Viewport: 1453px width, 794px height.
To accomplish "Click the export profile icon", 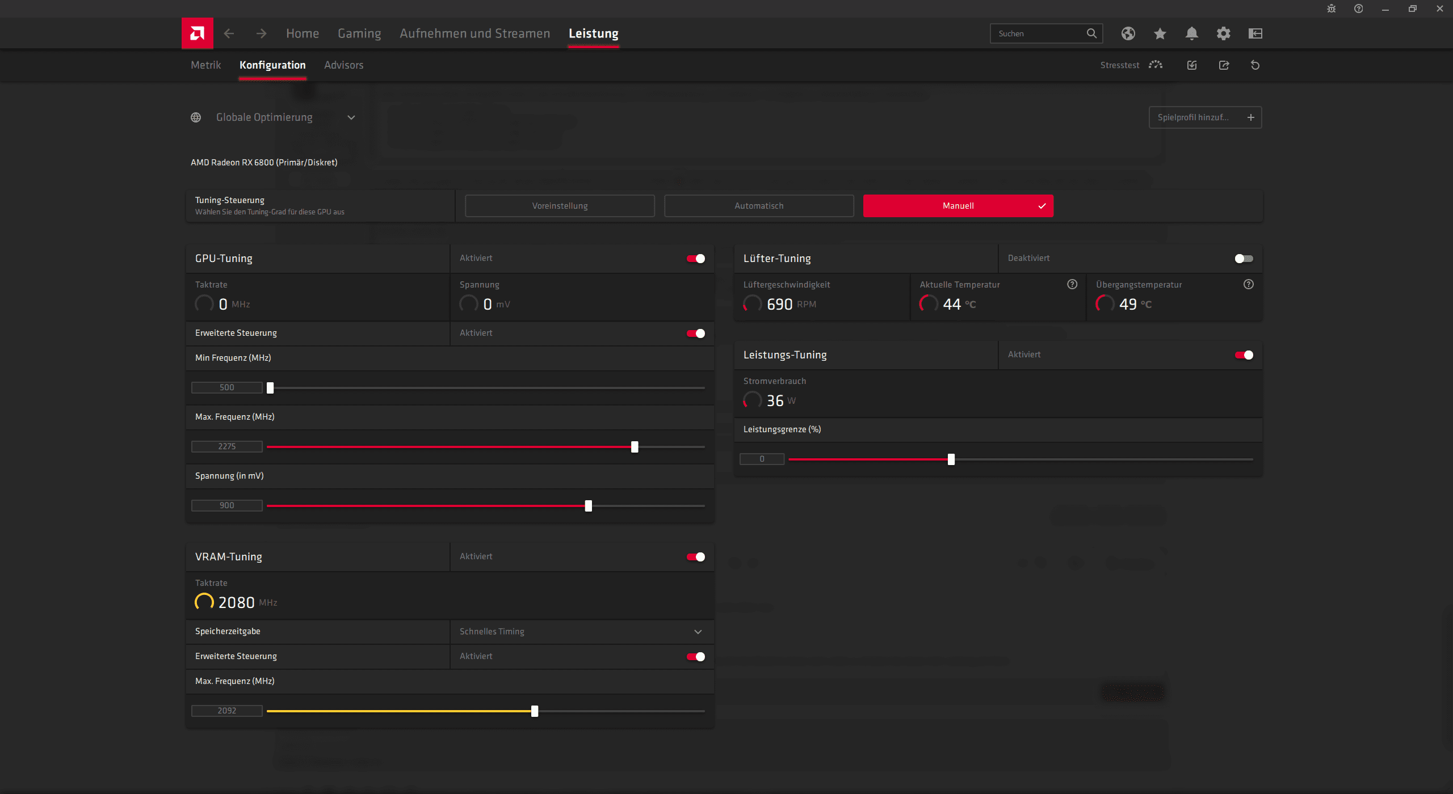I will 1224,65.
